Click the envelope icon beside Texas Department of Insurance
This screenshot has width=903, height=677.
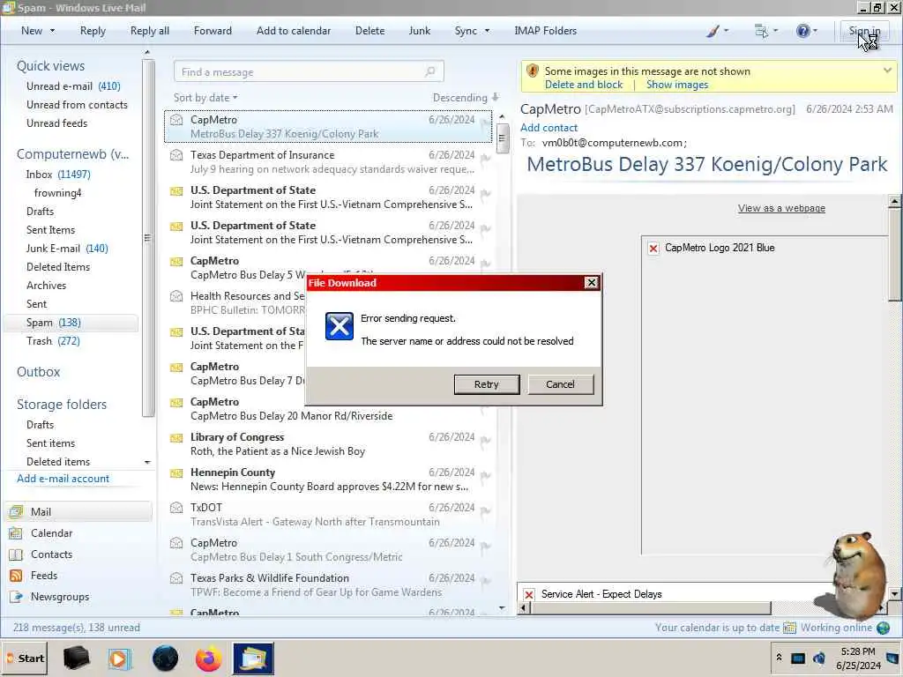[x=176, y=155]
